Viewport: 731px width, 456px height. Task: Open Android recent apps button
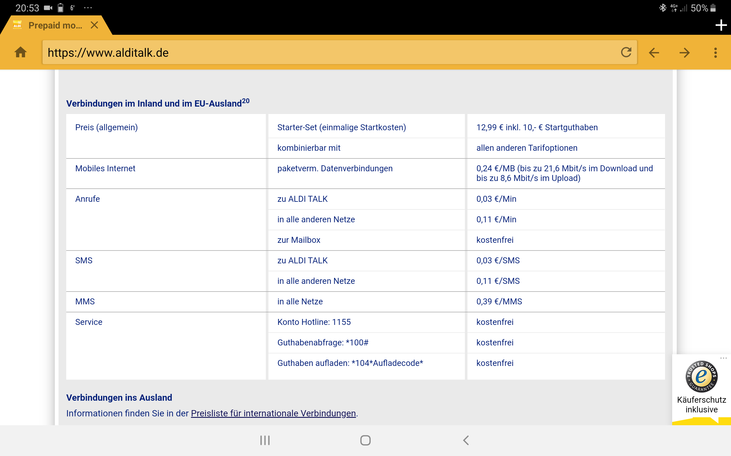[265, 440]
